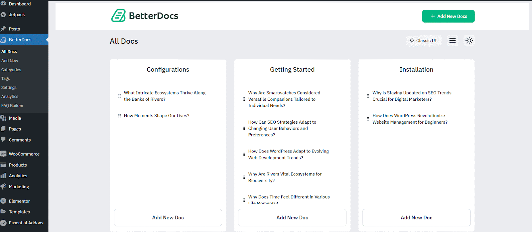This screenshot has height=232, width=532.
Task: Open How Can SEO Strategies Adapt doc
Action: [282, 129]
